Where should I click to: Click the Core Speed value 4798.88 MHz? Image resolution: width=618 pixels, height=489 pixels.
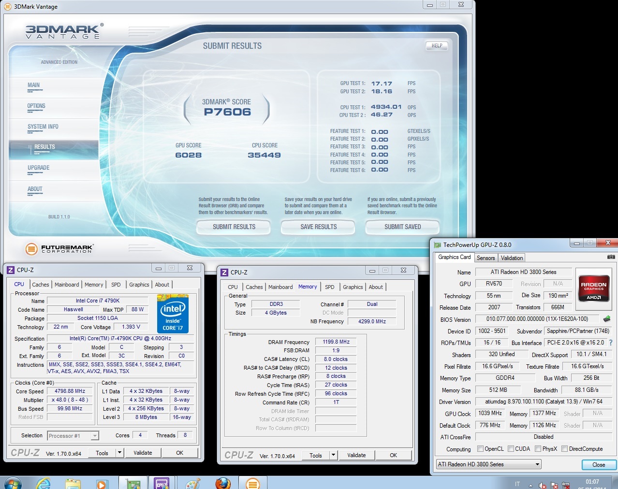coord(70,391)
